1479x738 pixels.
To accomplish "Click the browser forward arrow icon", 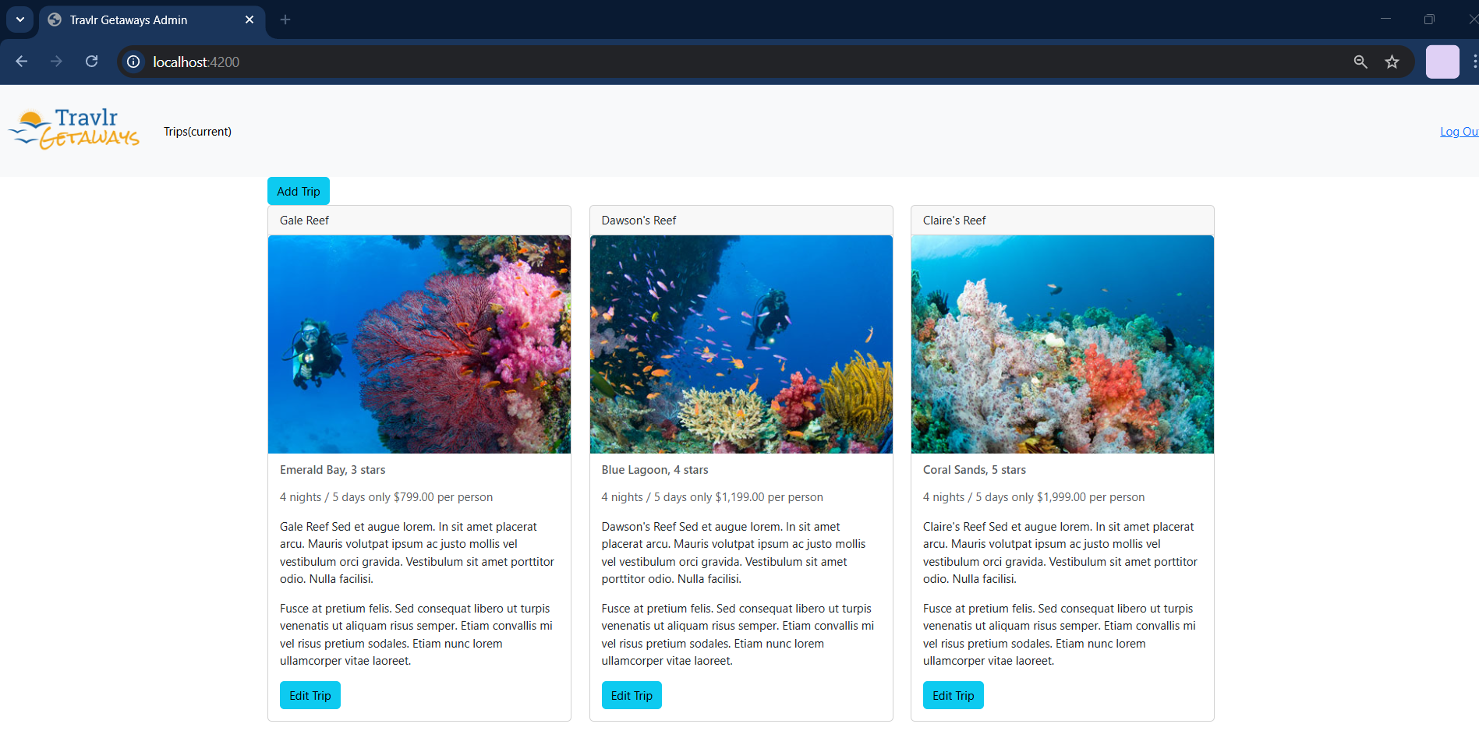I will [56, 62].
